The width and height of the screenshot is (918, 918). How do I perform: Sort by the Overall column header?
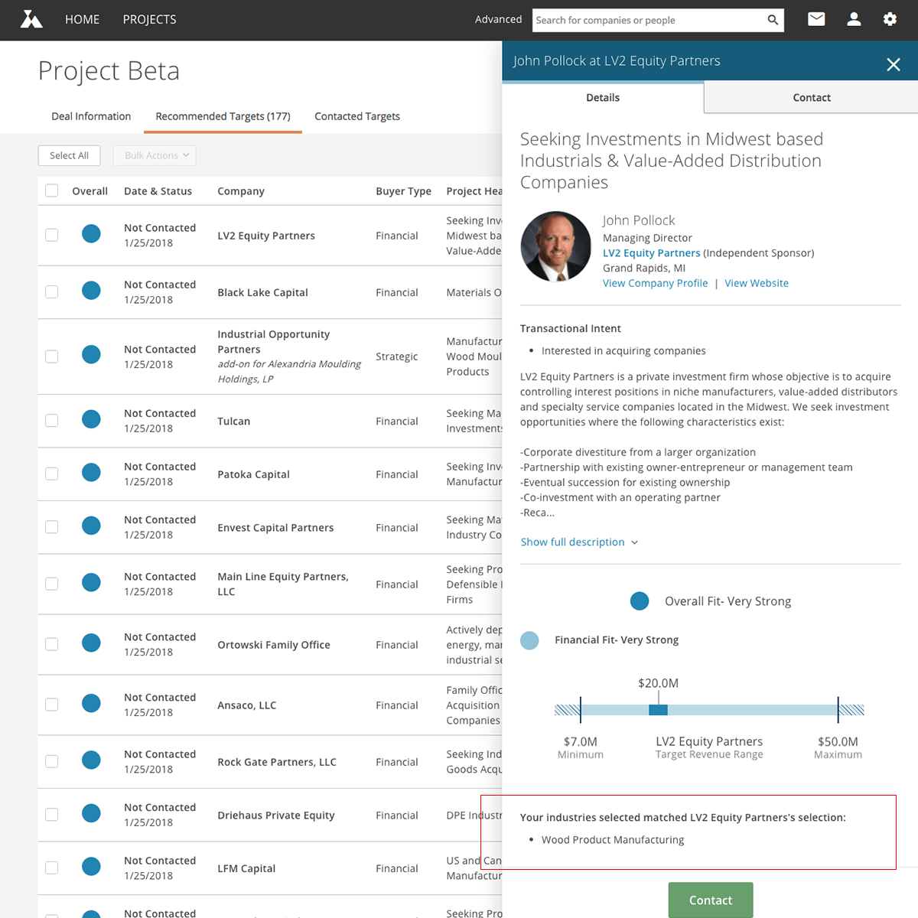coord(90,191)
